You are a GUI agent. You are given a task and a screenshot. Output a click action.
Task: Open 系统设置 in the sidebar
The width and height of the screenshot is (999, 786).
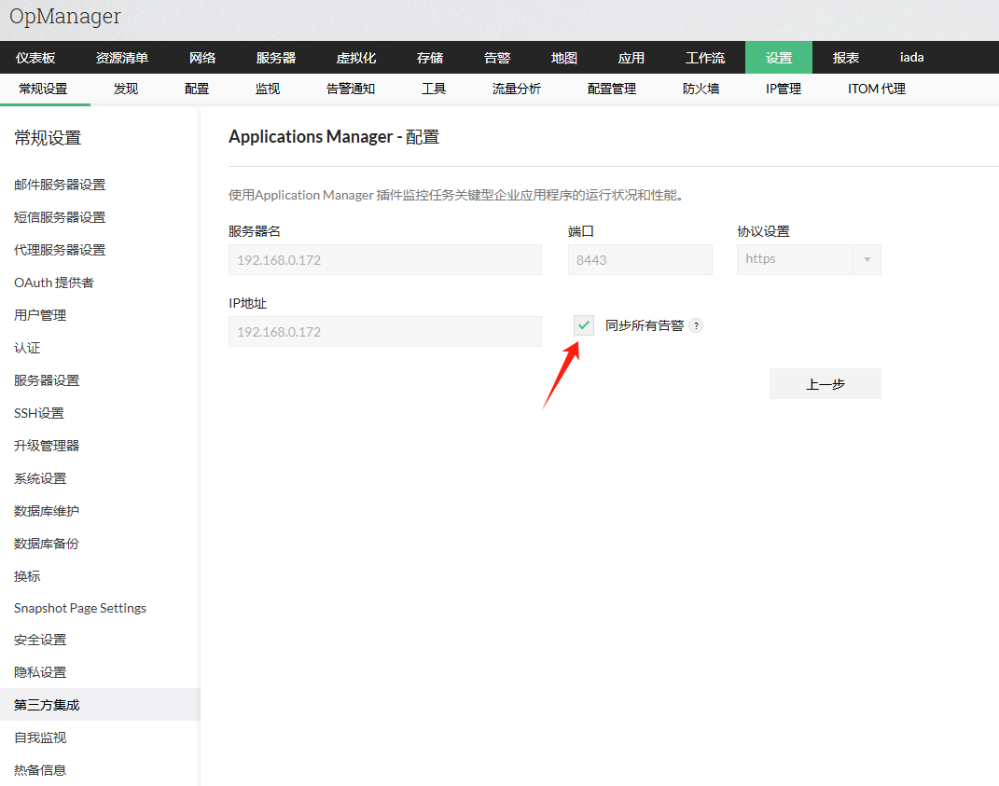[40, 478]
